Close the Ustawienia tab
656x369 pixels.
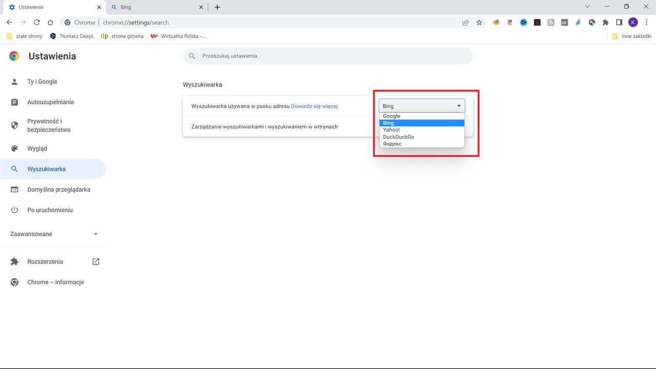point(99,7)
